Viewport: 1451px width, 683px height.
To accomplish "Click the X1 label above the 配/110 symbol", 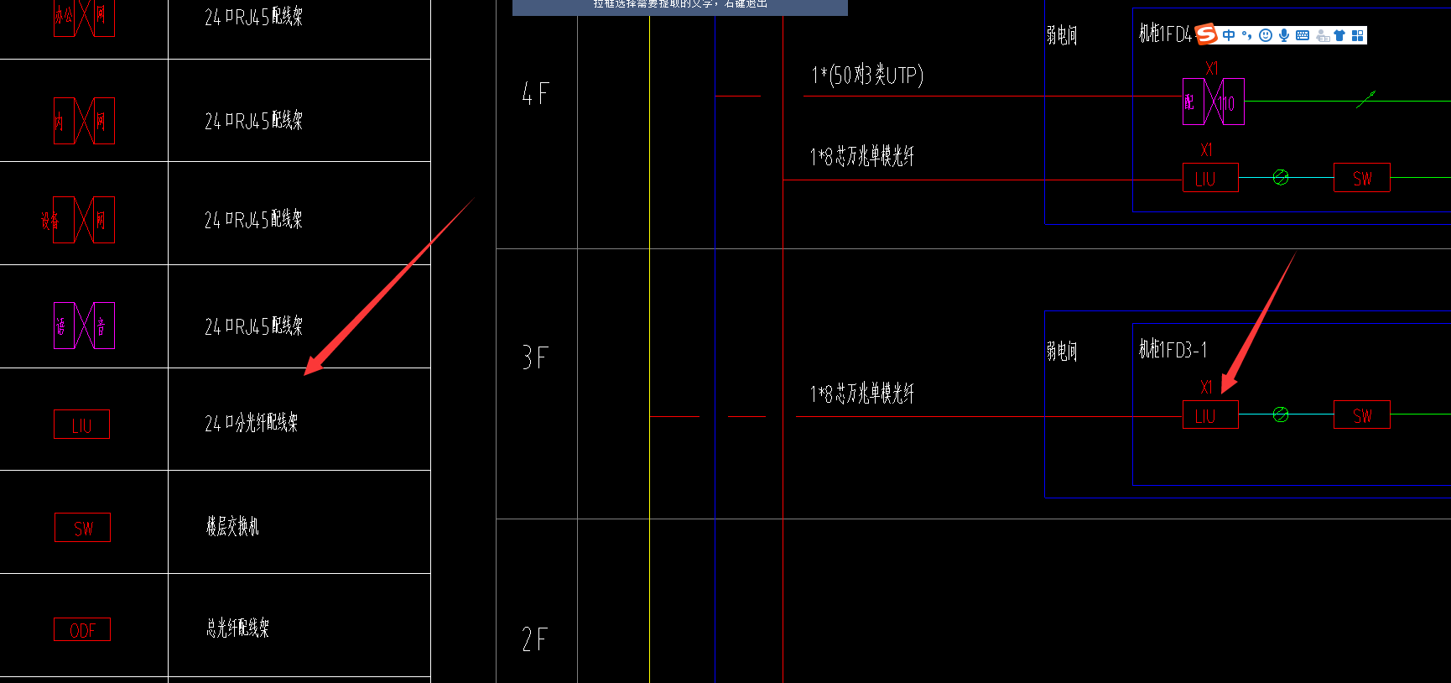I will (1212, 69).
